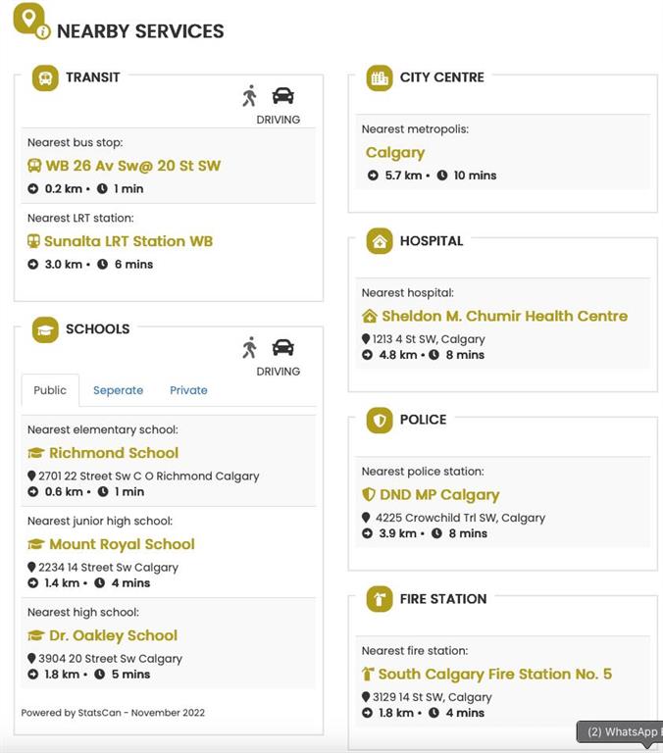Click the DND MP Calgary link
The width and height of the screenshot is (663, 753).
[439, 495]
